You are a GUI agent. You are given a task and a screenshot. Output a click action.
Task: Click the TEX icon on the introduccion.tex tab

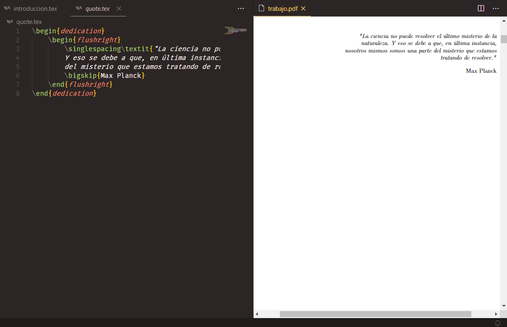[8, 8]
